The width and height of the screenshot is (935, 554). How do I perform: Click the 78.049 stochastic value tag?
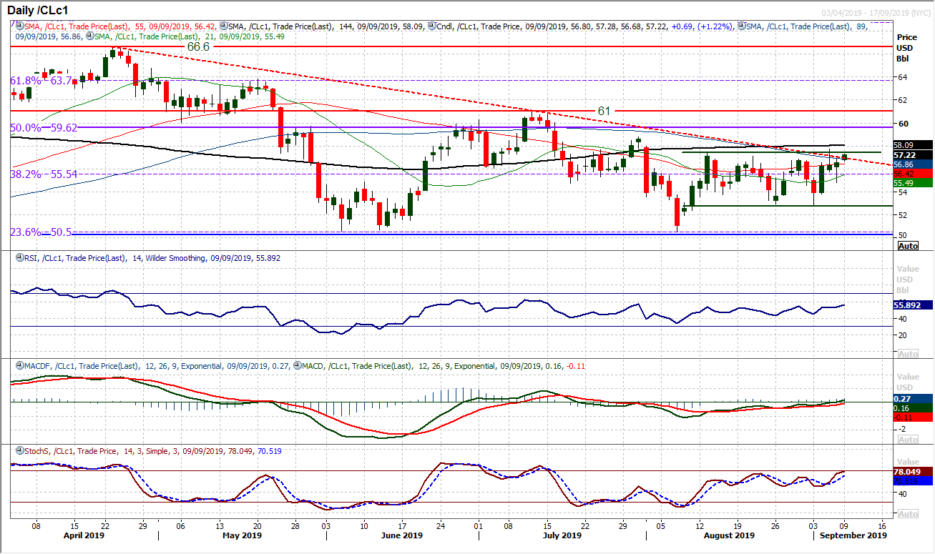tap(913, 471)
